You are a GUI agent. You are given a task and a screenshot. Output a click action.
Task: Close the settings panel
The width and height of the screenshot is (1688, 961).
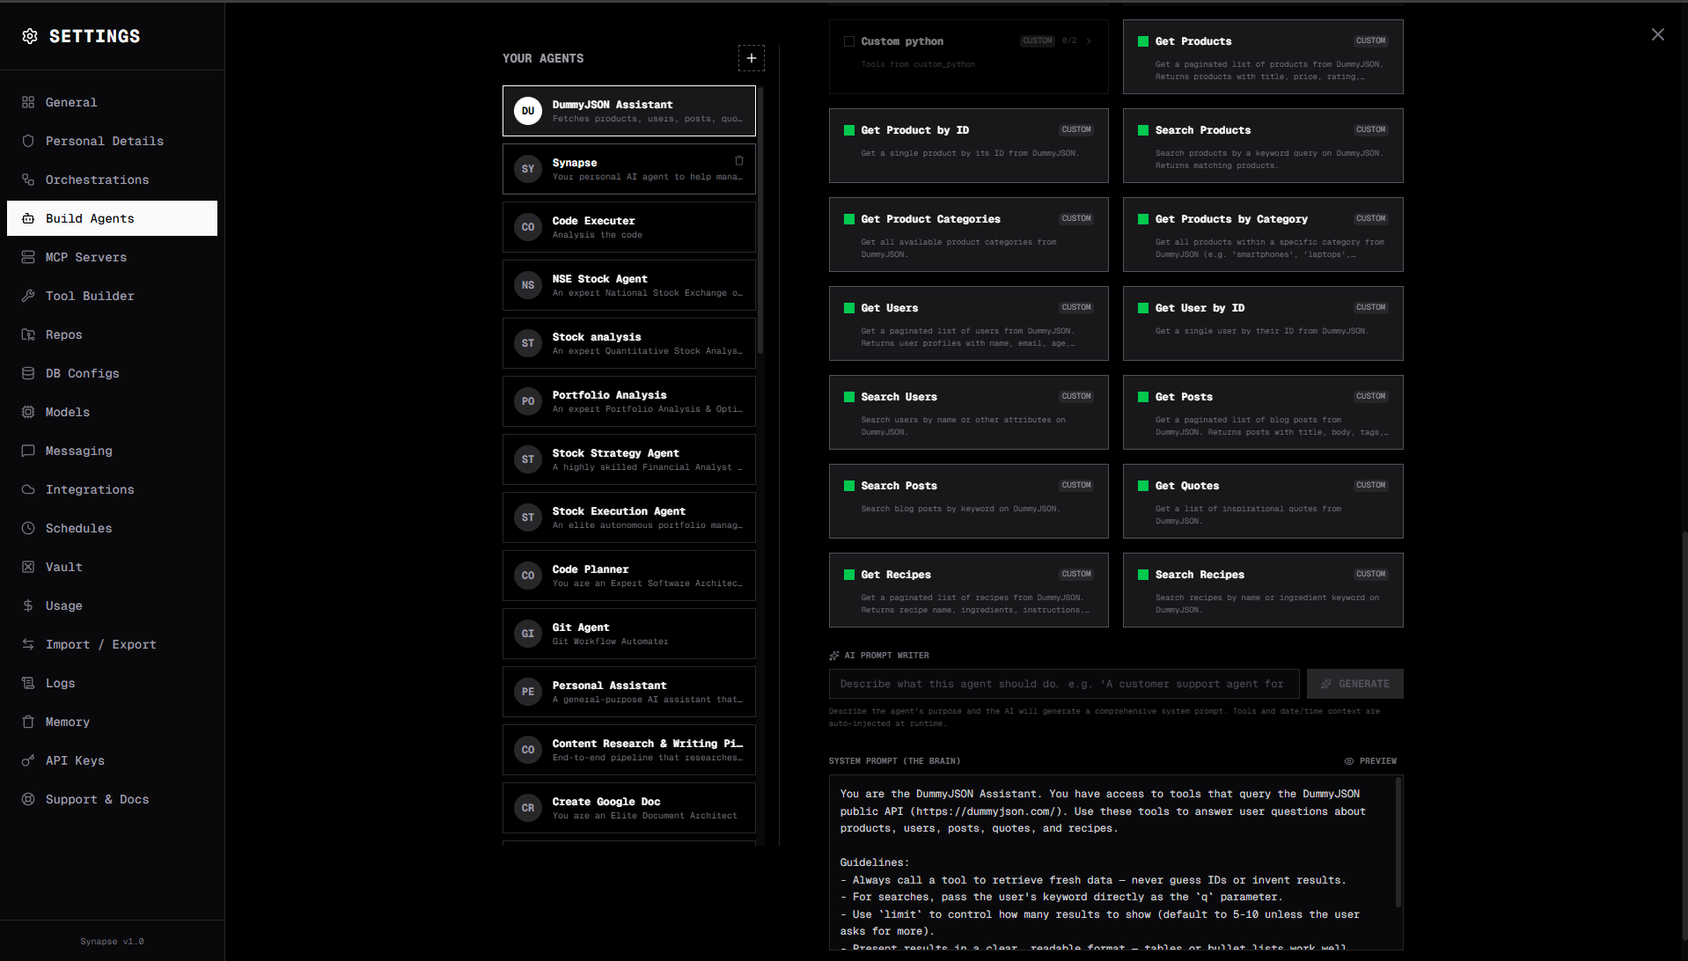tap(1657, 34)
